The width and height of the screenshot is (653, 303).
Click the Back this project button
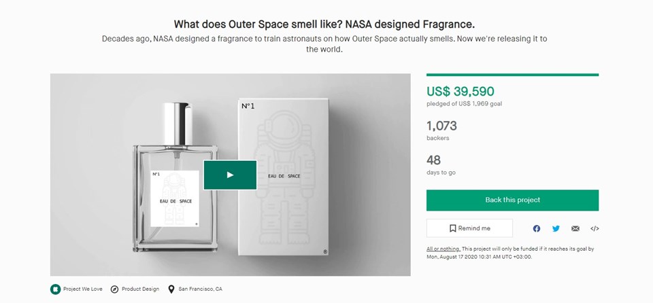pyautogui.click(x=512, y=200)
